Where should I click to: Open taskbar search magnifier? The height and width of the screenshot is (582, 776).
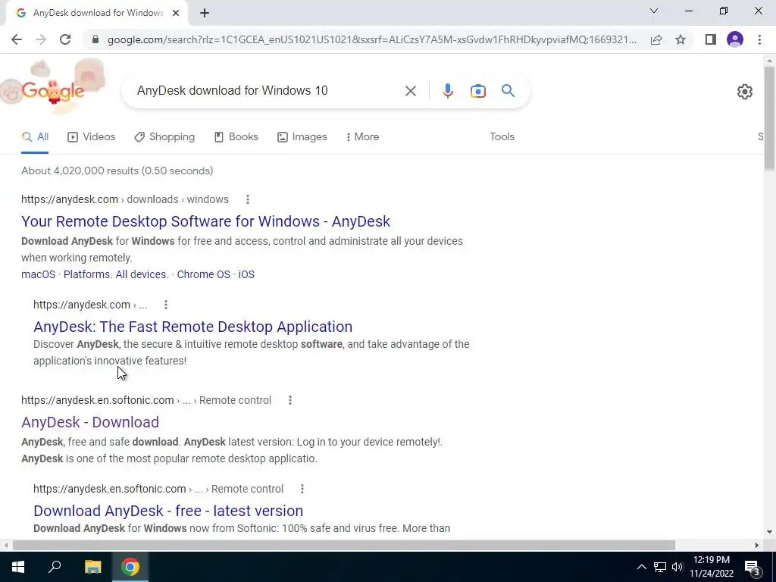[x=55, y=567]
